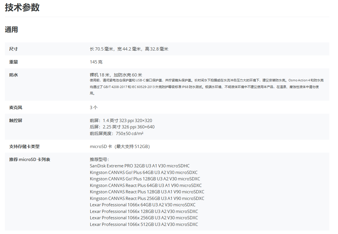Image resolution: width=338 pixels, height=234 pixels.
Task: Click Kingston CANVAS Go! Plus 64GB entry
Action: click(x=144, y=173)
